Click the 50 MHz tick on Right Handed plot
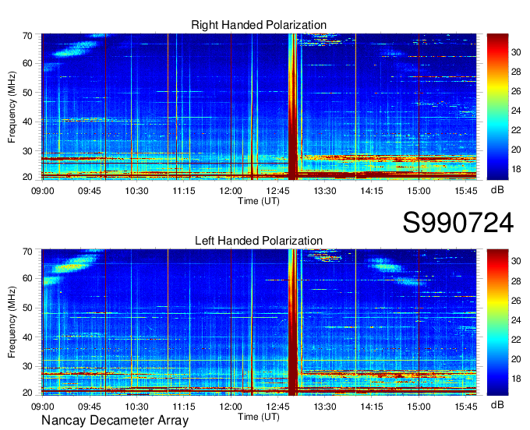Viewport: 530px width, 430px height. [x=27, y=93]
